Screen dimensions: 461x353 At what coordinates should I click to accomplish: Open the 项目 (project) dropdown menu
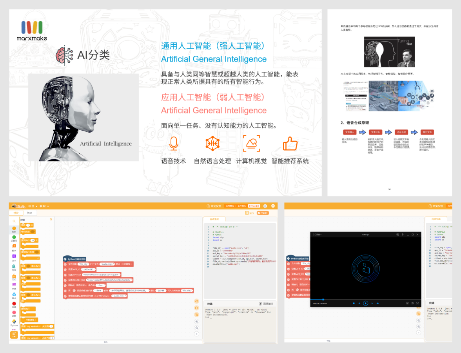point(33,206)
